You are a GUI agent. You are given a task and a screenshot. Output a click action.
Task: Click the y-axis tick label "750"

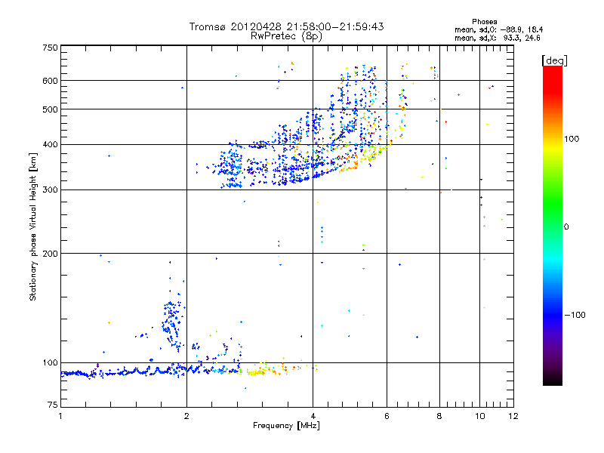point(50,48)
